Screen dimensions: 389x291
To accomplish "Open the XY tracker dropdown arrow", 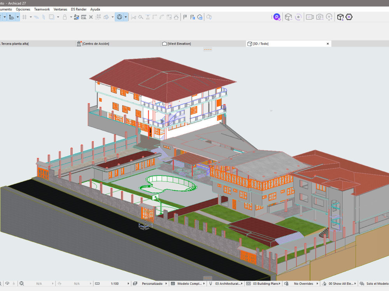I will 18,17.
